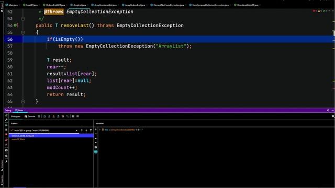Image resolution: width=335 pixels, height=188 pixels.
Task: Open the Structure tool window button
Action: pos(2,166)
